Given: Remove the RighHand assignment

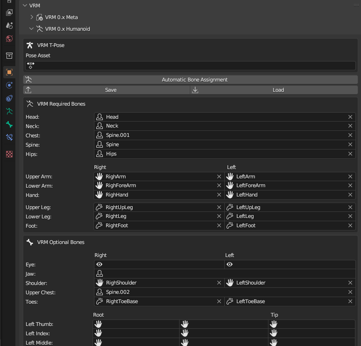Looking at the screenshot, I should [x=219, y=195].
